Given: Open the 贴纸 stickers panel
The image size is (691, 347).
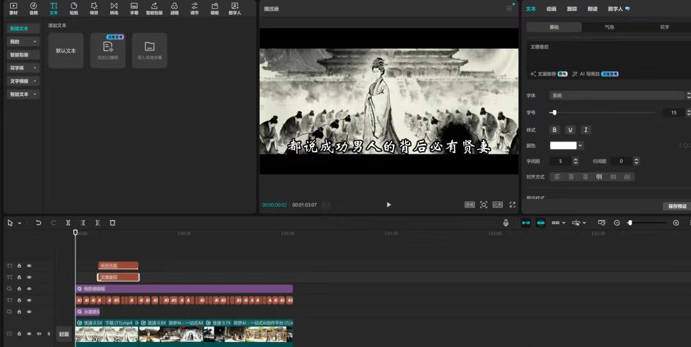Looking at the screenshot, I should pos(74,8).
